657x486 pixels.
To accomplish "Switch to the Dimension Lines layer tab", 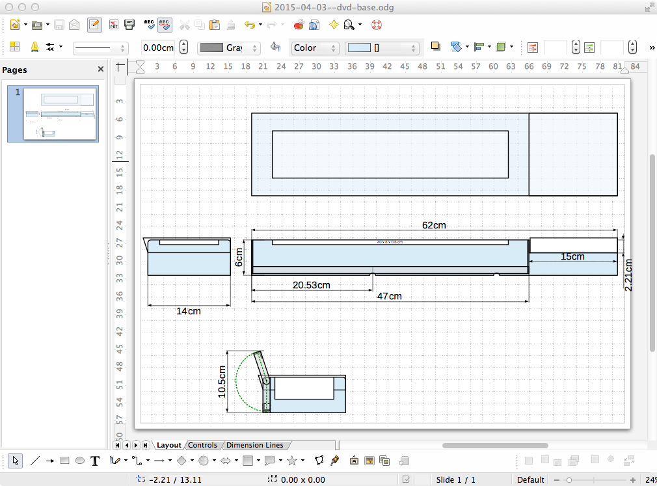I will click(x=254, y=445).
